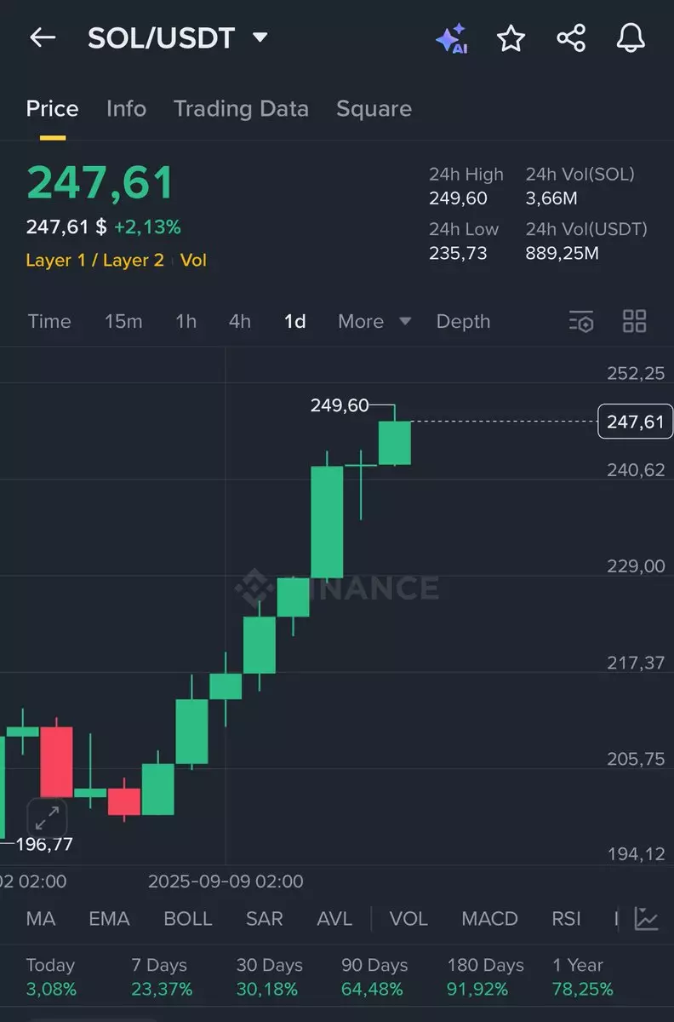Switch to the Trading Data tab

241,109
